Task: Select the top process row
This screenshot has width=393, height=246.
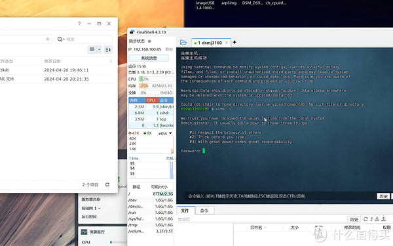Action: click(x=151, y=119)
